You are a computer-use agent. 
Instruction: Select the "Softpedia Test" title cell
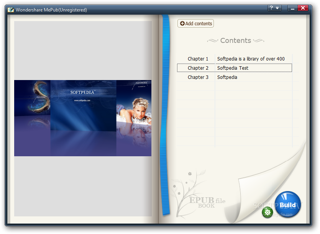pos(233,68)
